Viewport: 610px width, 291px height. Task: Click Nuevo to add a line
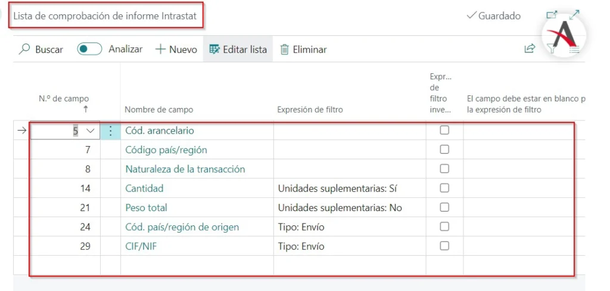point(176,49)
